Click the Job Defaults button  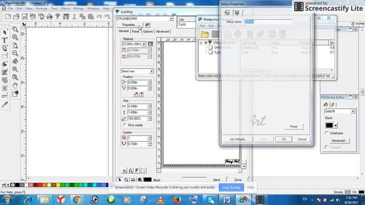tap(238, 139)
